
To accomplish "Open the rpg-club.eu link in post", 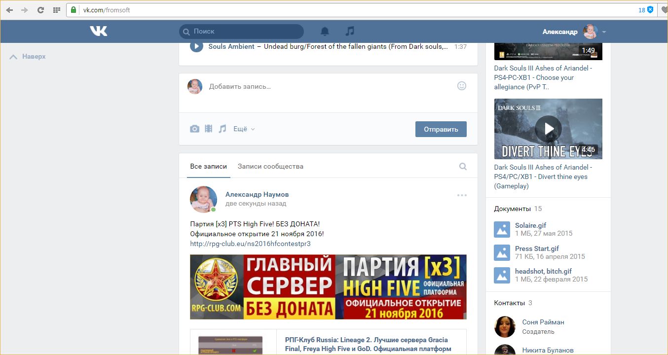I will (250, 244).
